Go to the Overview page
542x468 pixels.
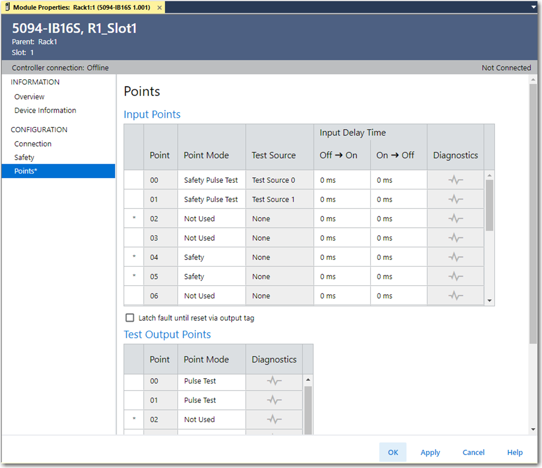[29, 97]
